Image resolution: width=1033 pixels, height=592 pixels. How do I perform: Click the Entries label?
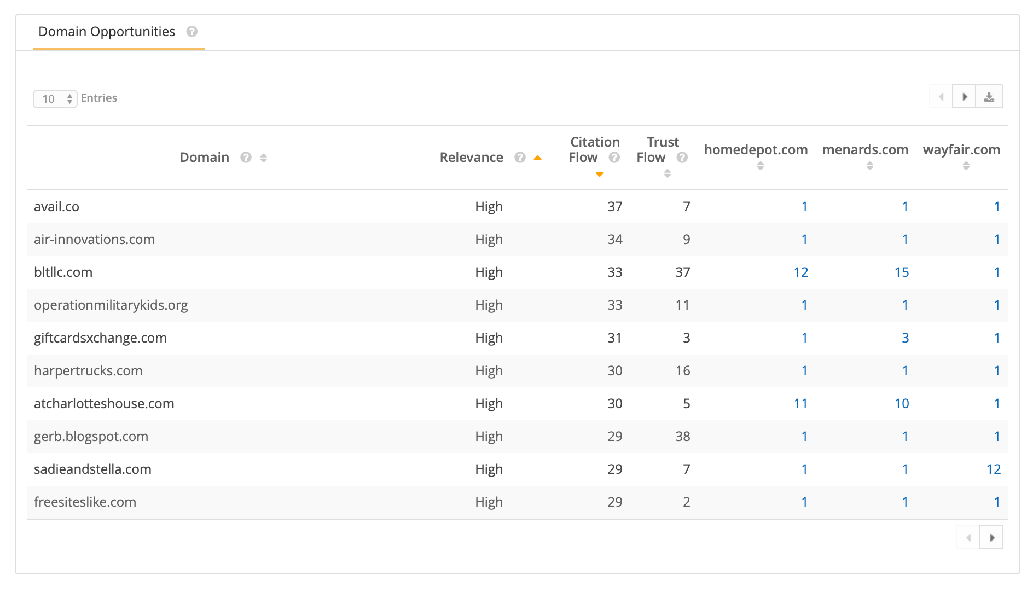tap(99, 98)
